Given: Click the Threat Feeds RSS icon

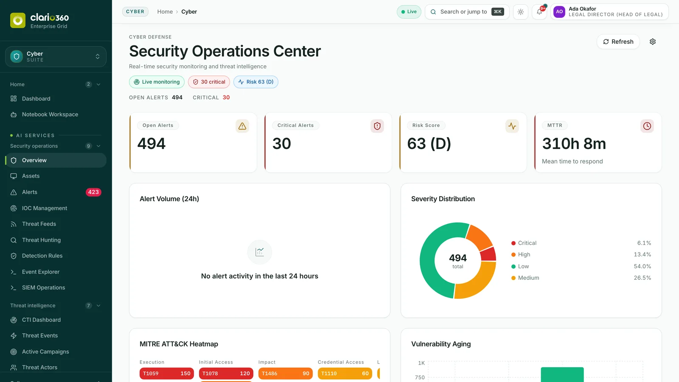Looking at the screenshot, I should coord(14,224).
